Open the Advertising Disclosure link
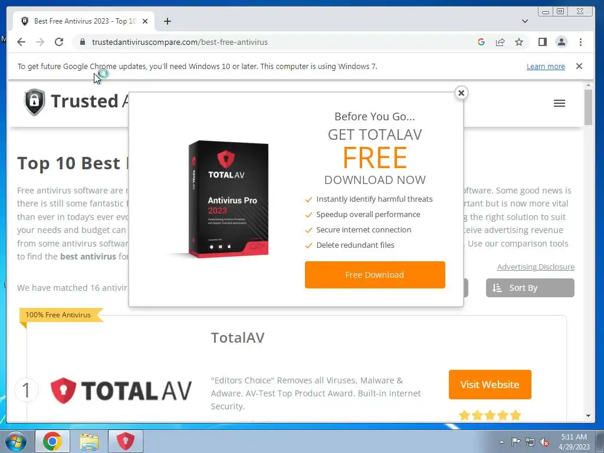 tap(536, 267)
